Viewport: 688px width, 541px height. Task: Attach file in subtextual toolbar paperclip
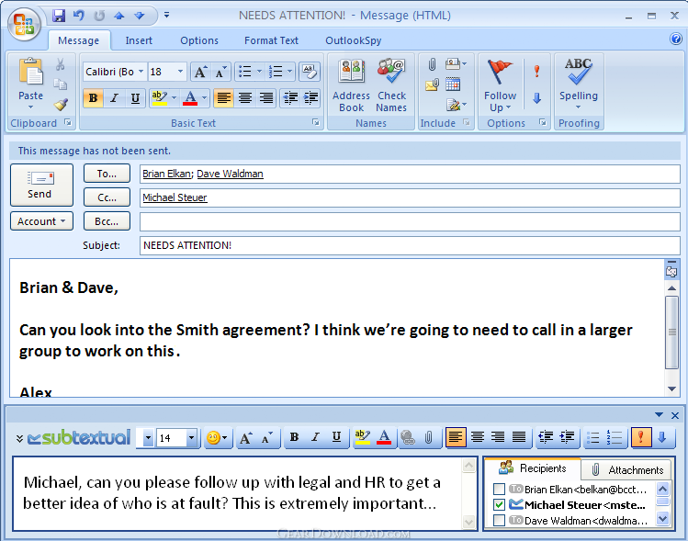(x=429, y=437)
